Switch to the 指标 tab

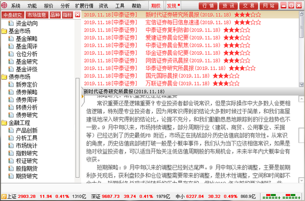point(67,15)
